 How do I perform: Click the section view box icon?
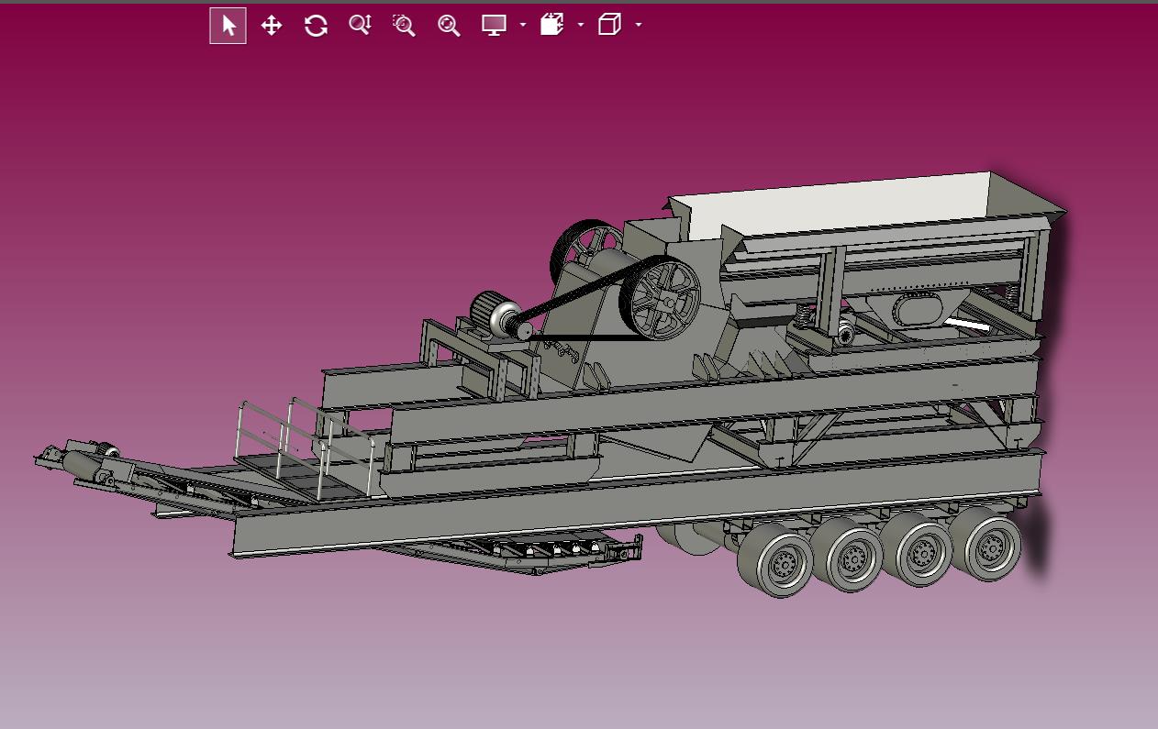pos(551,26)
